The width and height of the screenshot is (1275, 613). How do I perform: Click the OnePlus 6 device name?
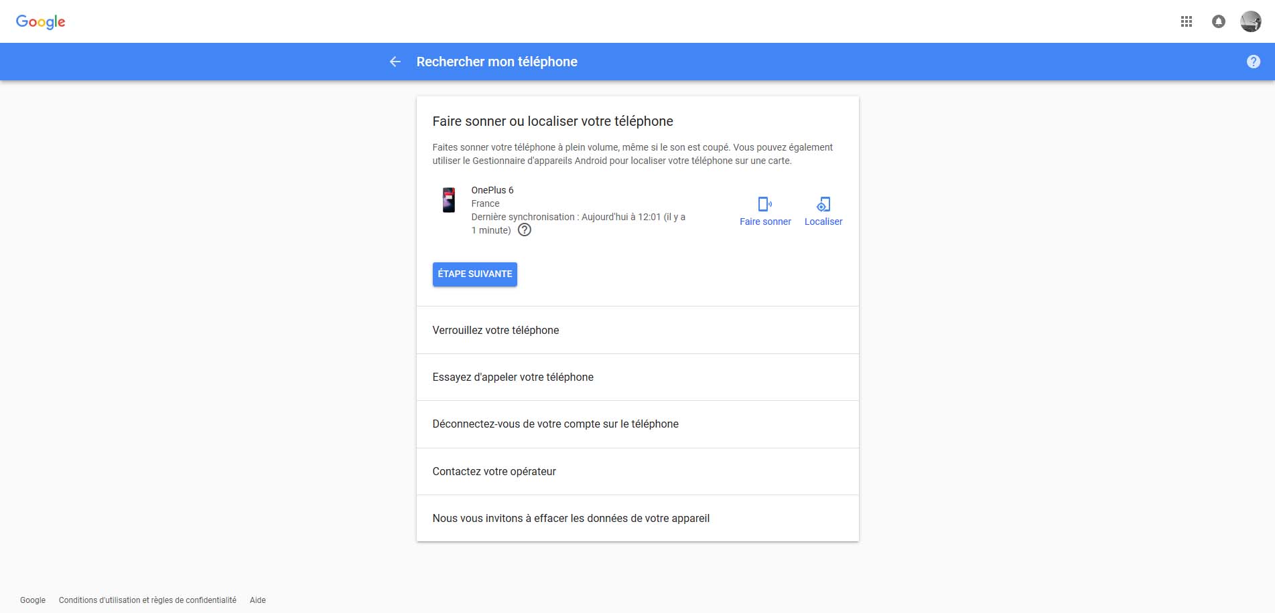pyautogui.click(x=492, y=190)
